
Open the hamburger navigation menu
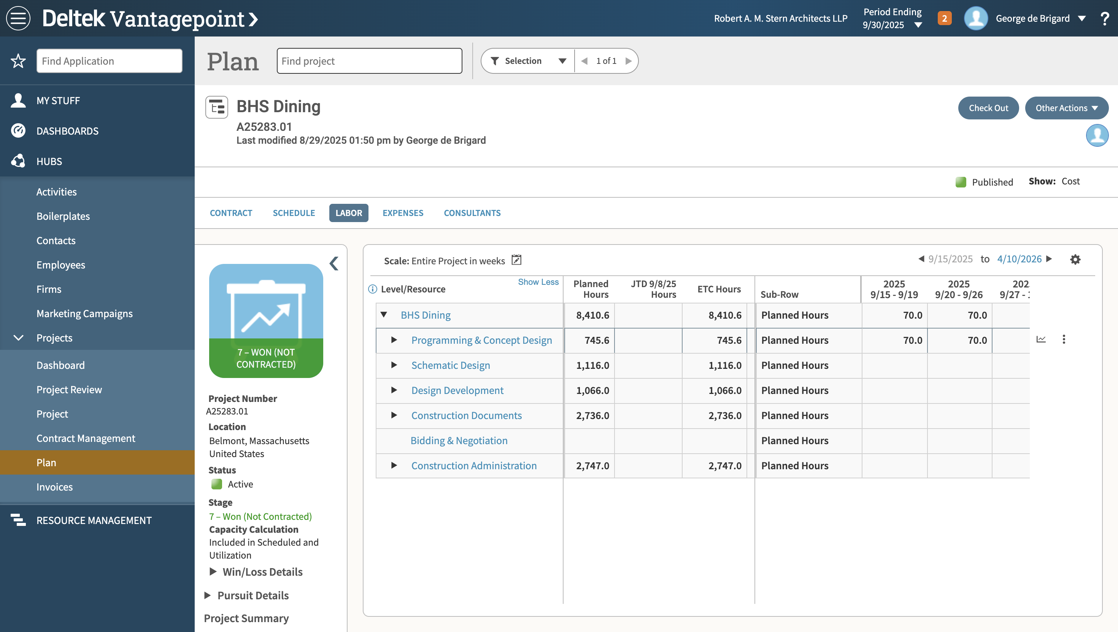pyautogui.click(x=18, y=18)
